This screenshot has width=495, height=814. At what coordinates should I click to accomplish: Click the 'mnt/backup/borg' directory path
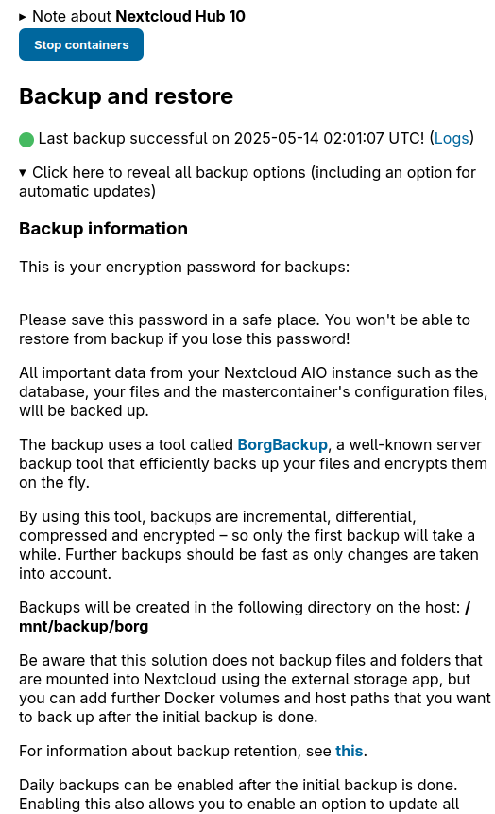(83, 626)
